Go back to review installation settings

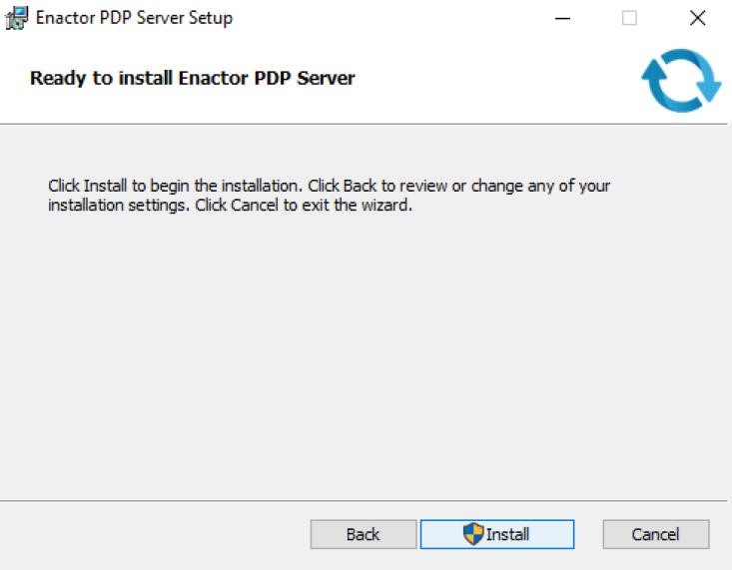tap(363, 534)
